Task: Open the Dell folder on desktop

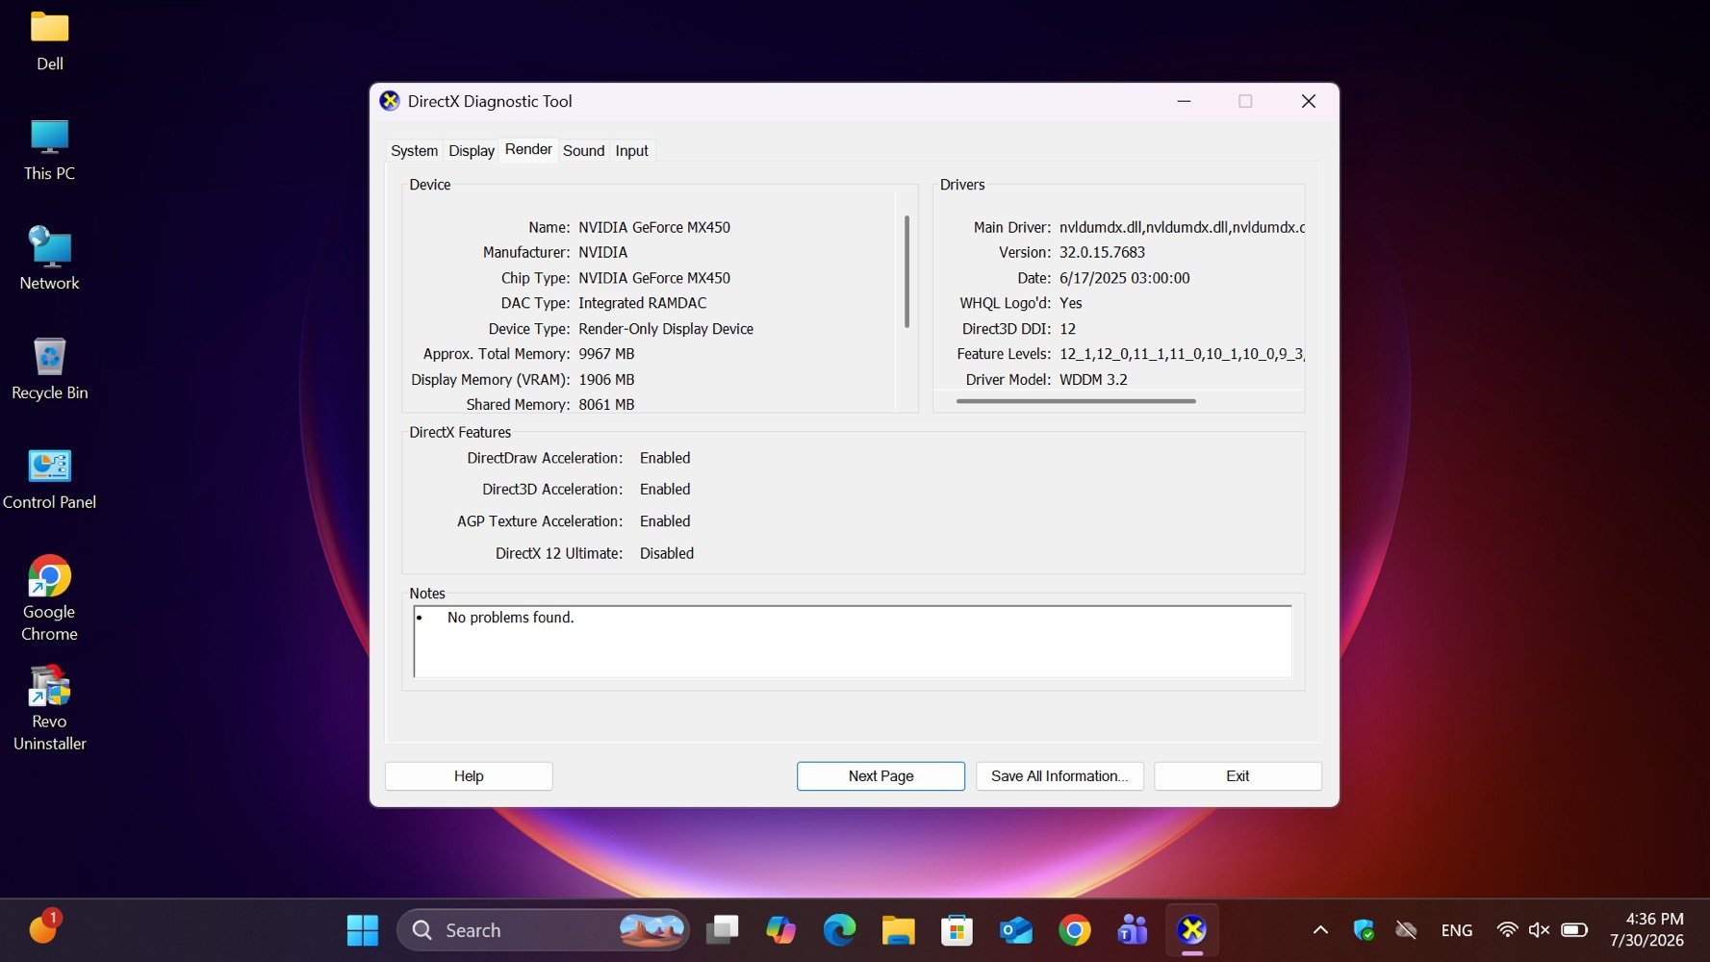Action: coord(49,41)
